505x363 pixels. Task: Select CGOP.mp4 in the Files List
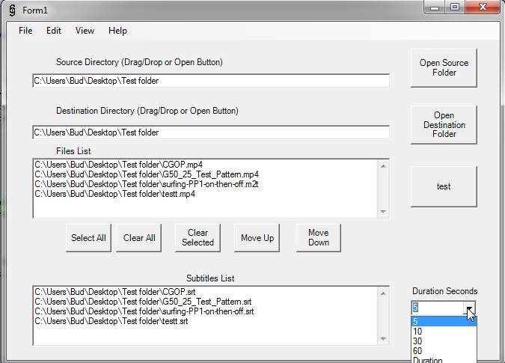[x=206, y=165]
